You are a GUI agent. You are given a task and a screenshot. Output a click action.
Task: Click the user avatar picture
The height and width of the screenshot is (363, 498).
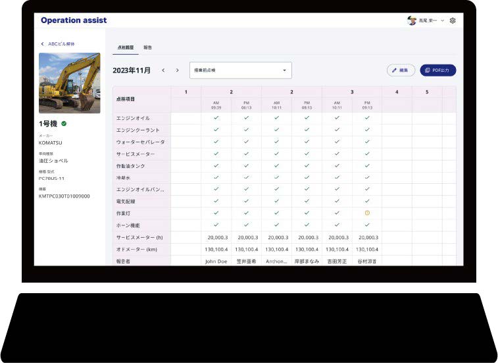(x=412, y=20)
